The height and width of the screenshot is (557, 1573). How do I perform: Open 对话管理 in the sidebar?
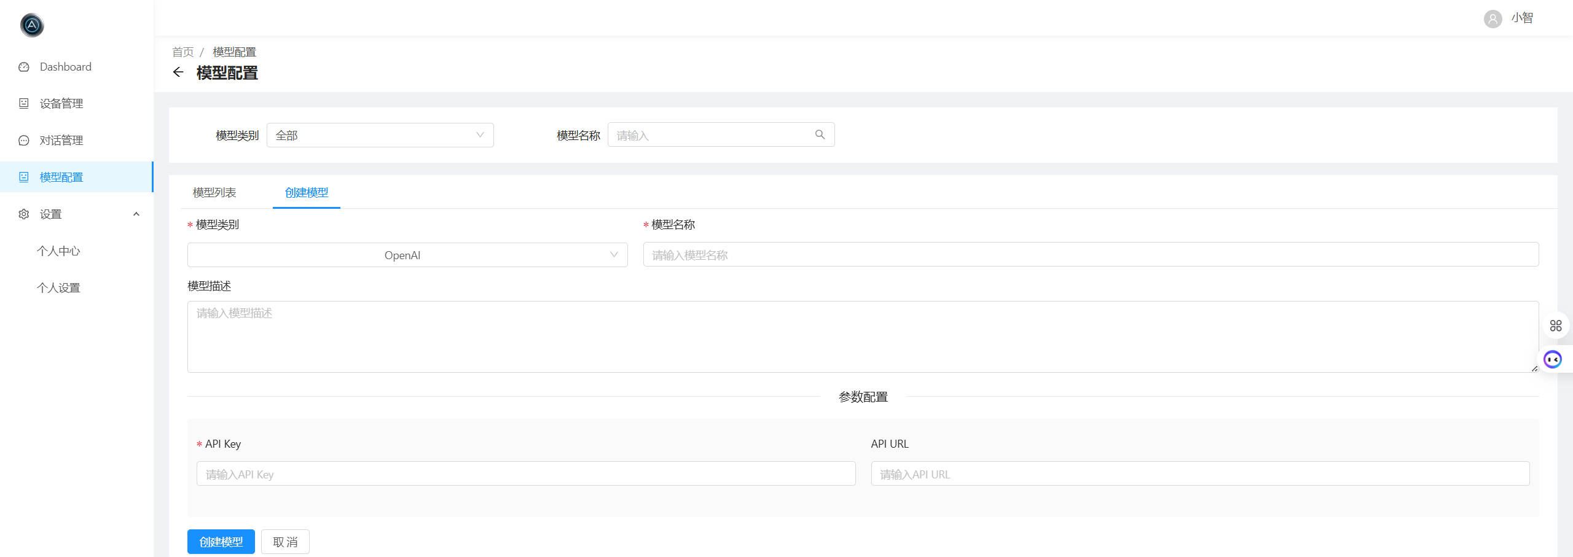click(x=61, y=141)
